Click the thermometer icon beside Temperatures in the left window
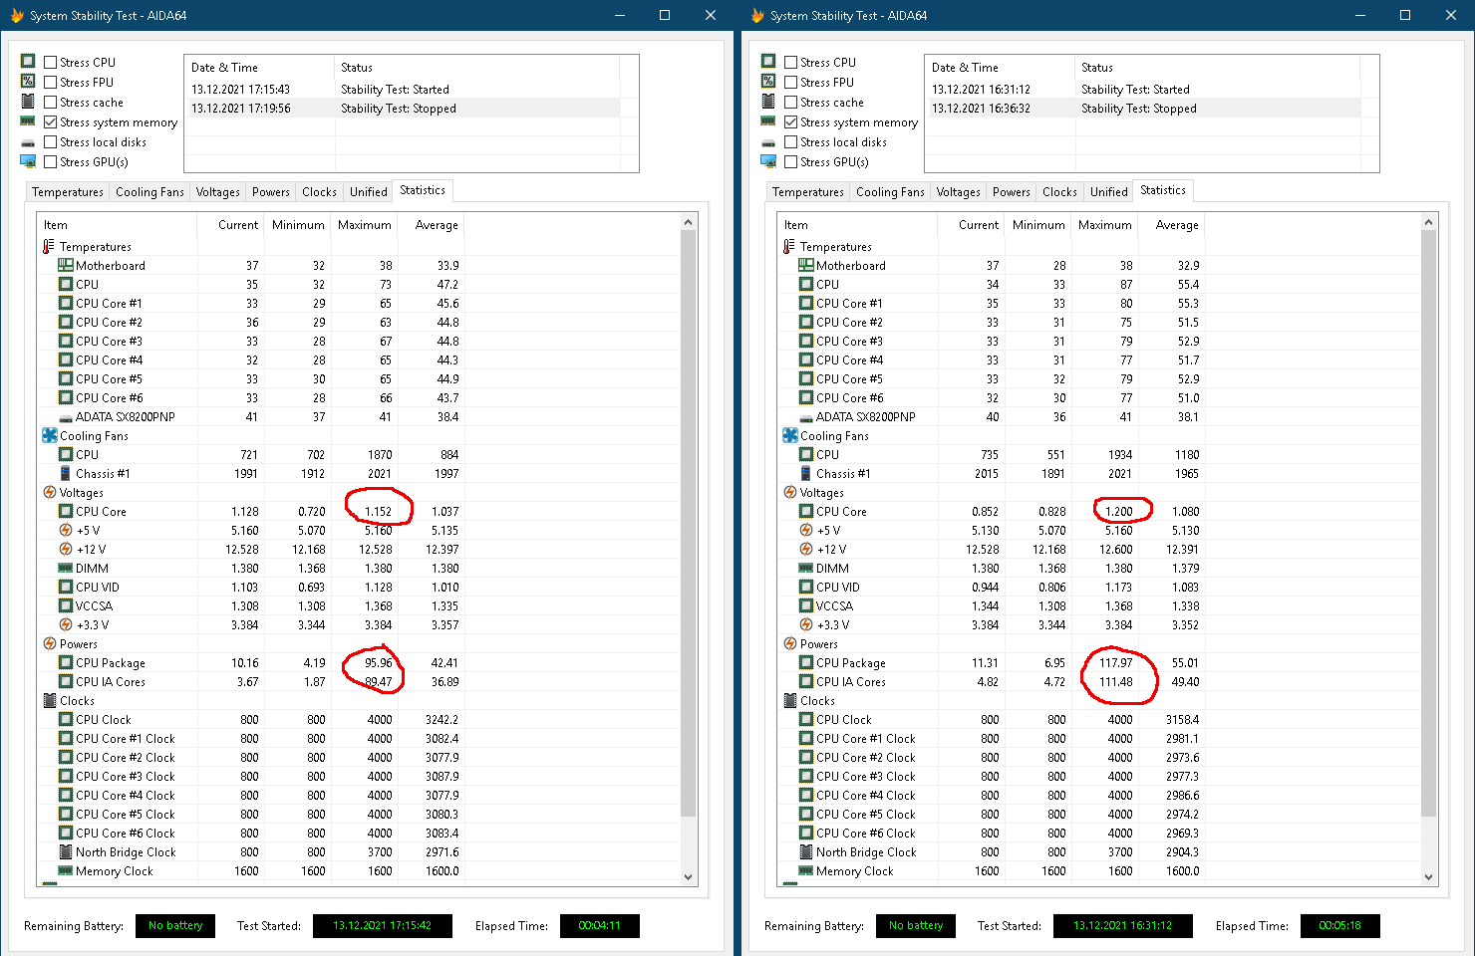The image size is (1475, 956). (x=49, y=246)
